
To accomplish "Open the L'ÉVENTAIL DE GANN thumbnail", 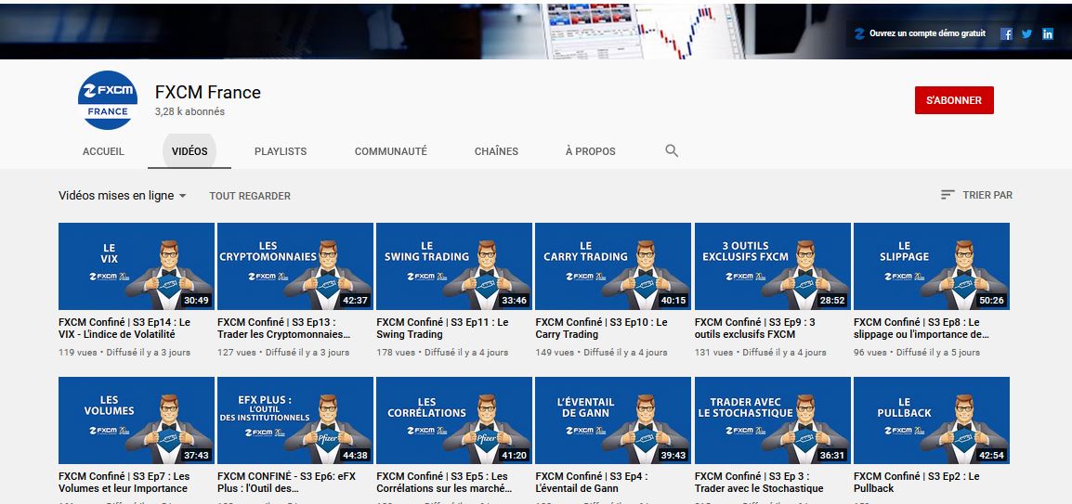I will coord(613,420).
